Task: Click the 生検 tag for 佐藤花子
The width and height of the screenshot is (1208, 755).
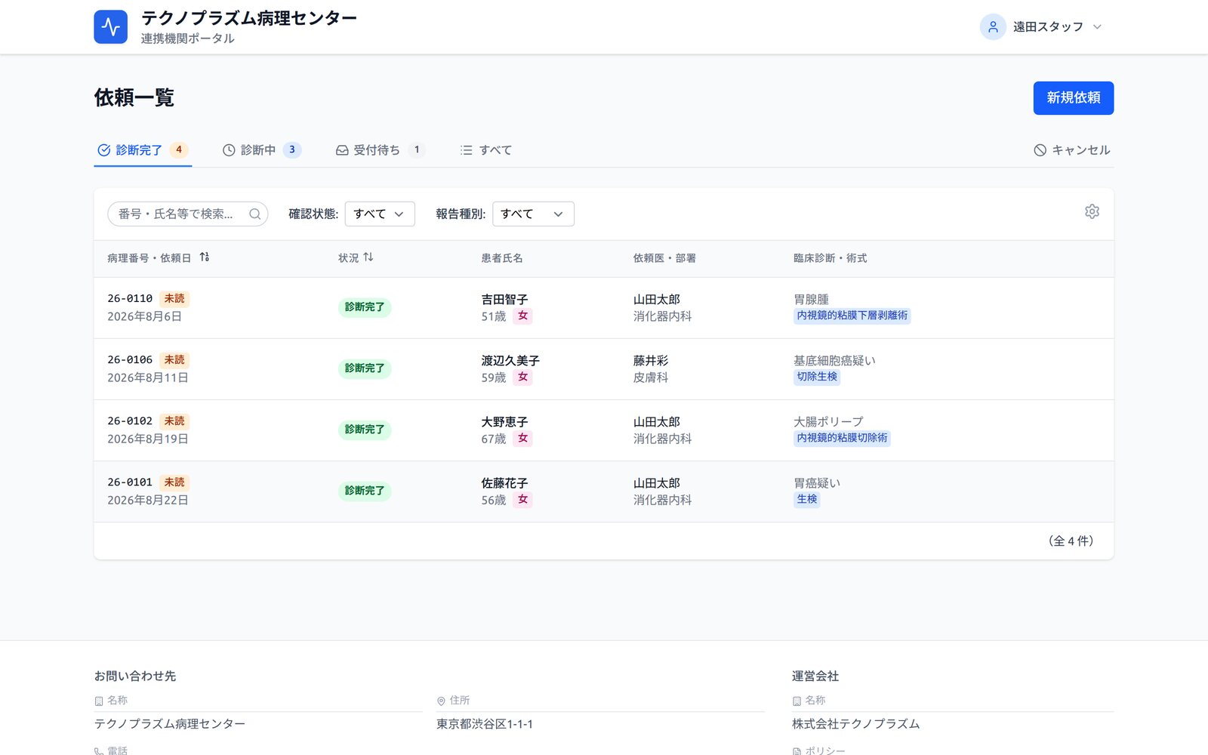Action: pyautogui.click(x=806, y=499)
